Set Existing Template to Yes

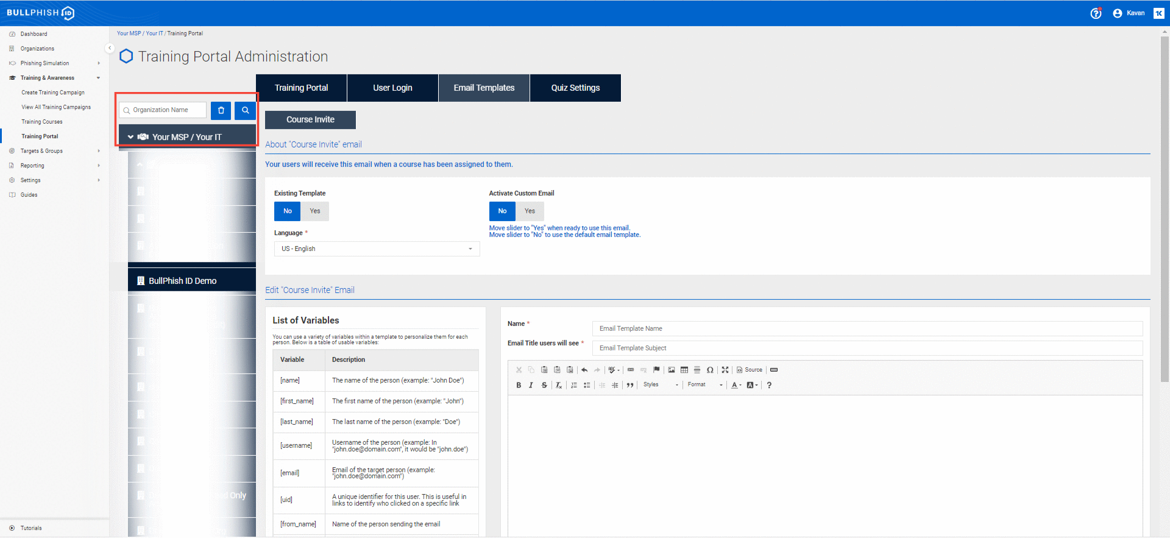(x=314, y=211)
